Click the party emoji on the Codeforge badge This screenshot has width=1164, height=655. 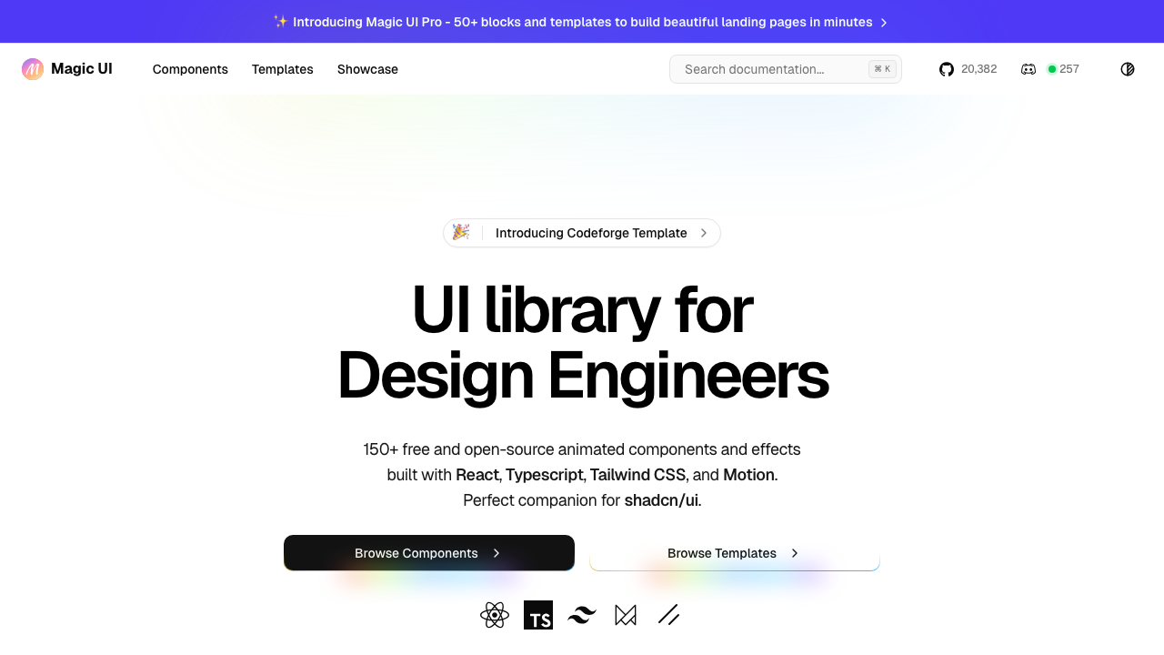coord(461,233)
